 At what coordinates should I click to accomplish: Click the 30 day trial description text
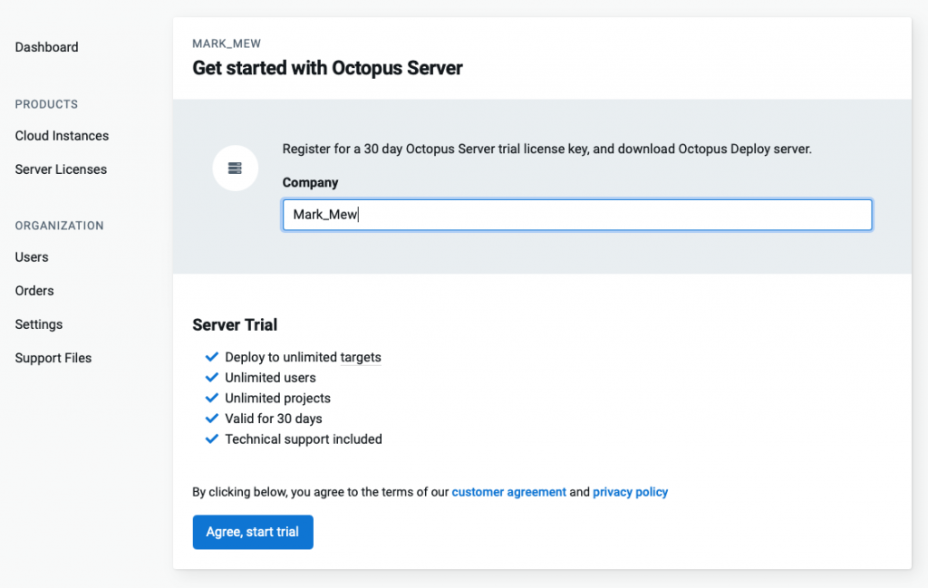[546, 149]
